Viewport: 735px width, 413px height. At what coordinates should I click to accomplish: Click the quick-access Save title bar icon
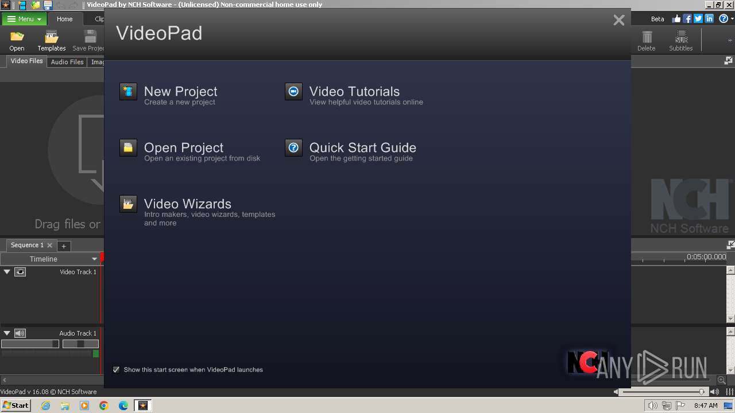[x=48, y=5]
